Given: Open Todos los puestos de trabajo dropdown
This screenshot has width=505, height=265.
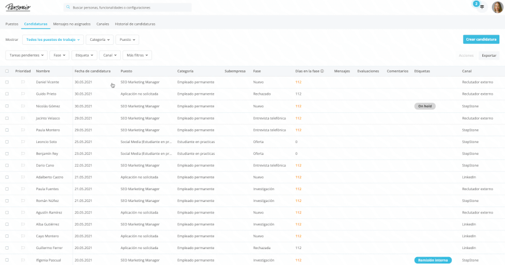Looking at the screenshot, I should coord(53,40).
